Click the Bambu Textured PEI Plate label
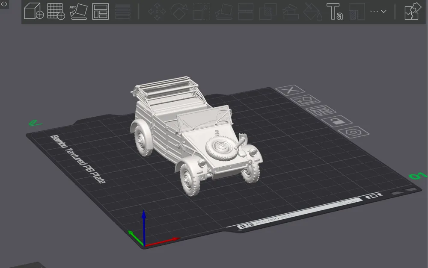The height and width of the screenshot is (268, 428). [78, 159]
